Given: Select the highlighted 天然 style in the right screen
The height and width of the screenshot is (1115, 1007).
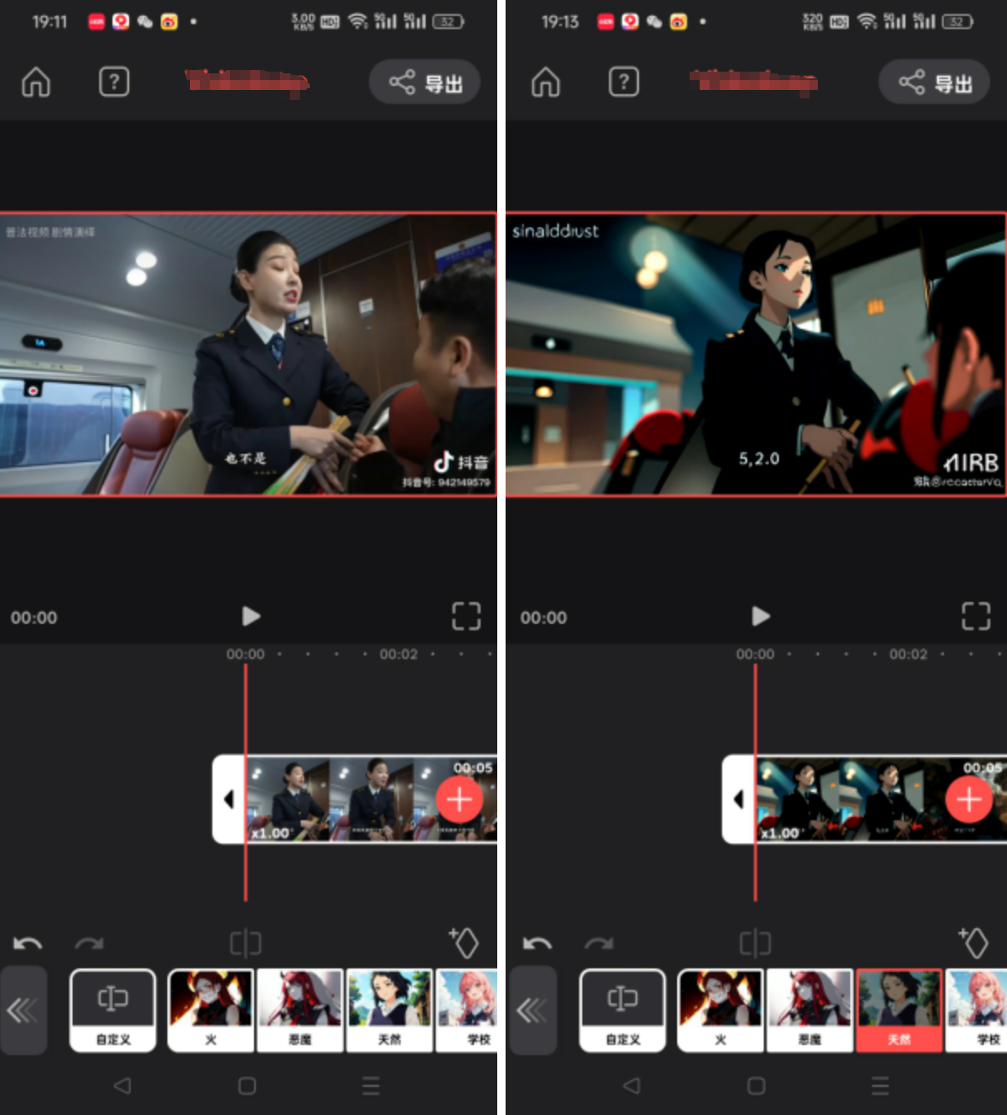Looking at the screenshot, I should tap(899, 1009).
